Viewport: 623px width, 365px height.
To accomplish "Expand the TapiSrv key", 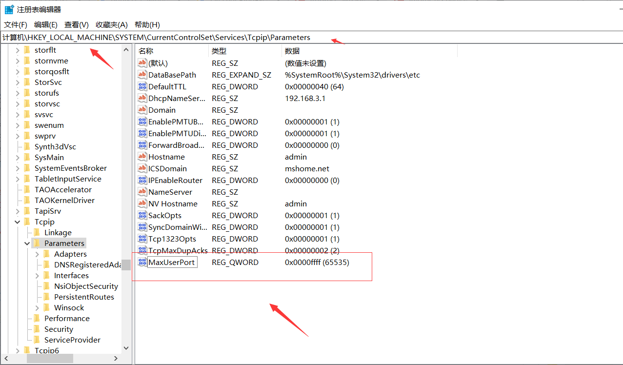I will click(x=18, y=211).
